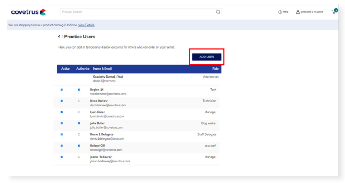Click the Covetrus logo
Image resolution: width=345 pixels, height=183 pixels.
coord(29,12)
